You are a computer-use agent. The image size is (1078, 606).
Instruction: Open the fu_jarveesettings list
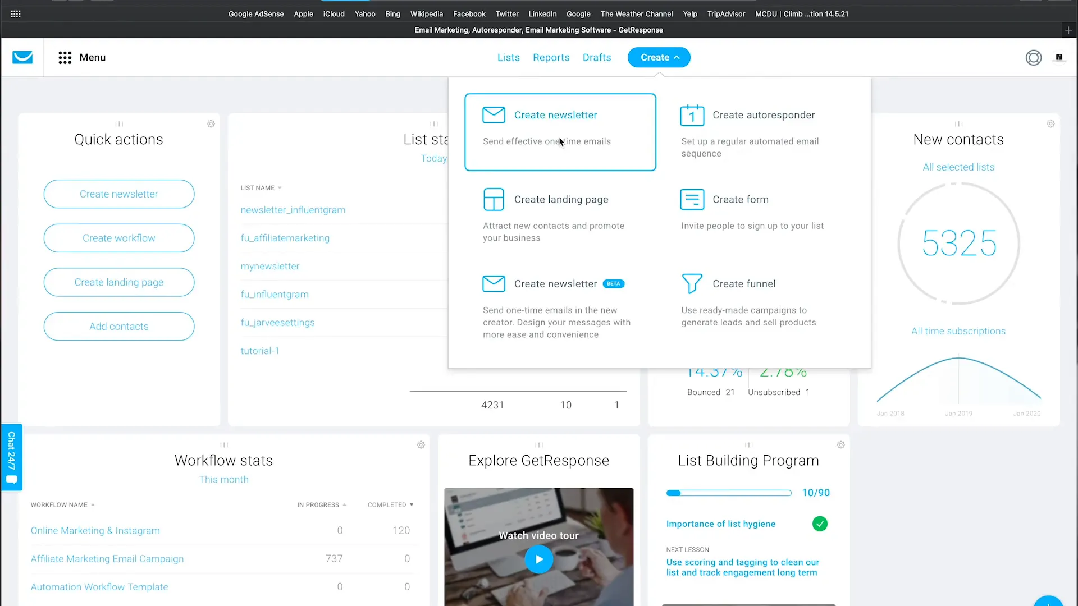pyautogui.click(x=278, y=323)
